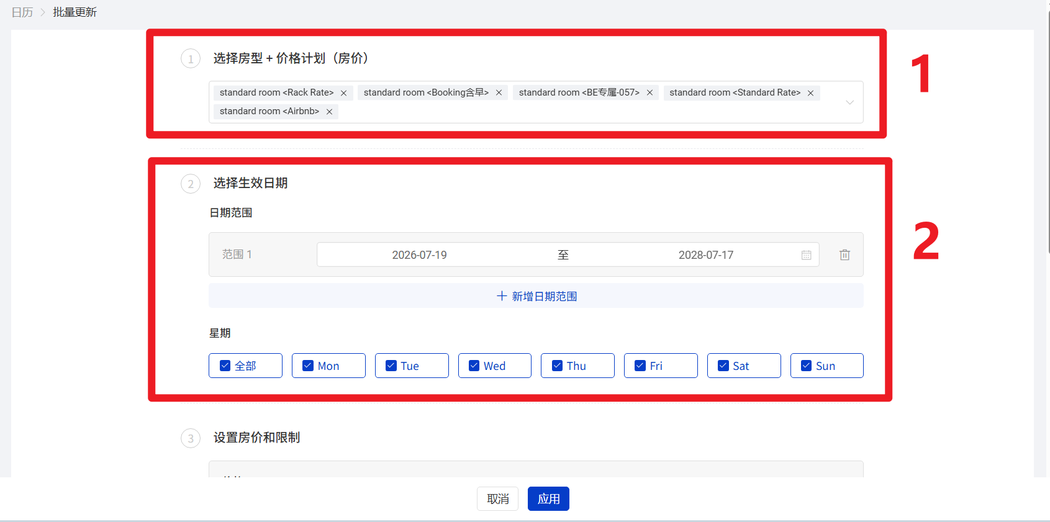
Task: Click the start date 2026-07-19
Action: [419, 255]
